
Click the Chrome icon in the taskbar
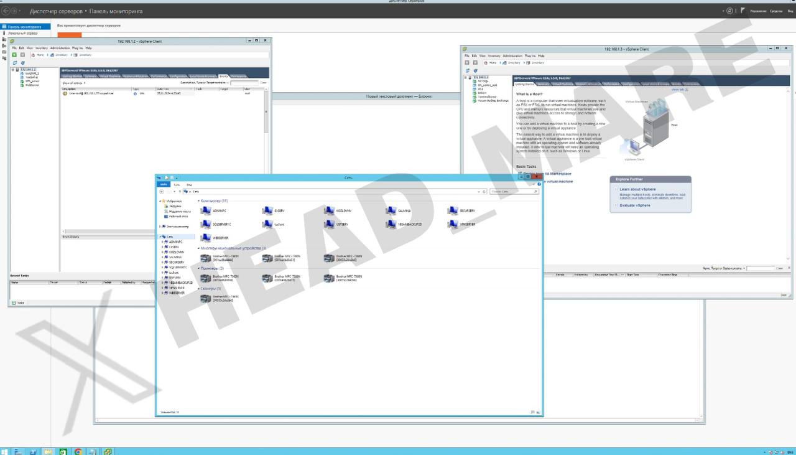point(78,451)
